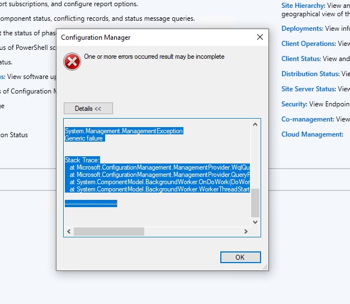The height and width of the screenshot is (304, 350).
Task: Open the Site Hierarchy link
Action: click(302, 6)
